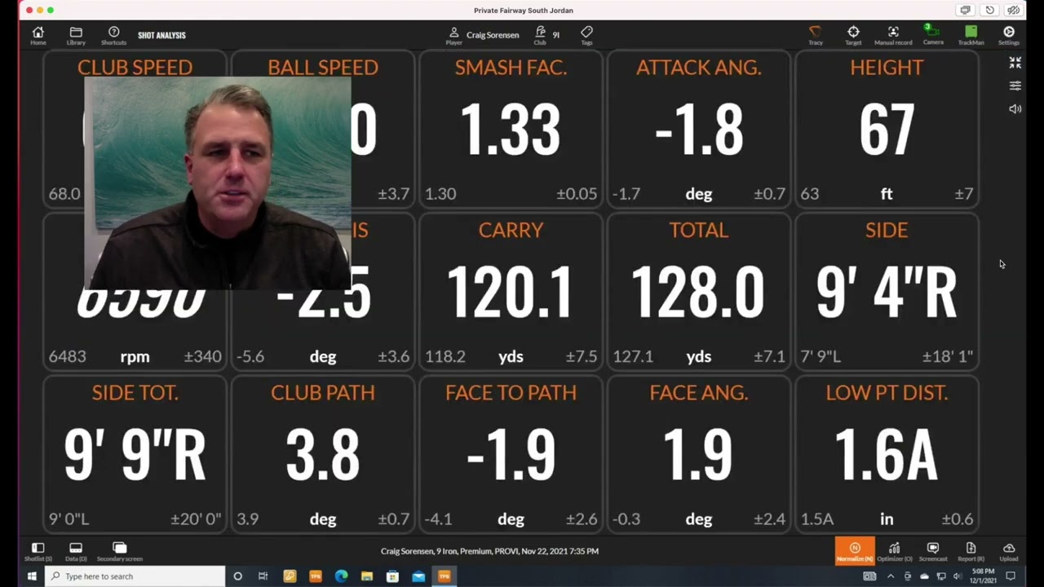Open the Tags icon
1044x587 pixels.
[x=586, y=35]
